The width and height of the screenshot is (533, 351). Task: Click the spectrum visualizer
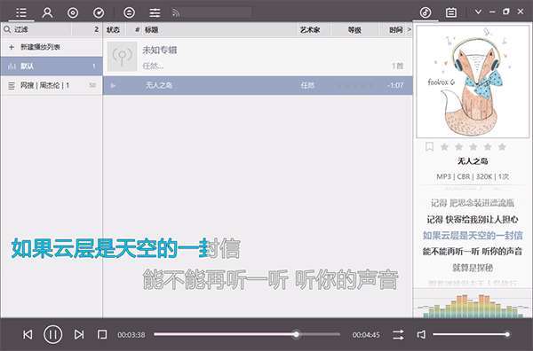473,305
